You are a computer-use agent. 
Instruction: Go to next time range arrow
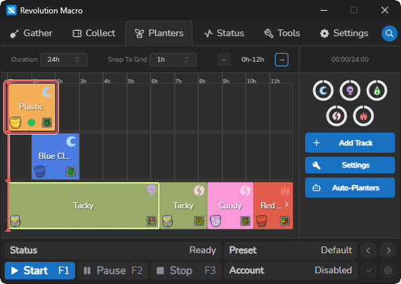point(282,60)
